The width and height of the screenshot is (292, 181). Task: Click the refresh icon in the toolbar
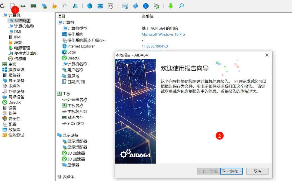2,6
